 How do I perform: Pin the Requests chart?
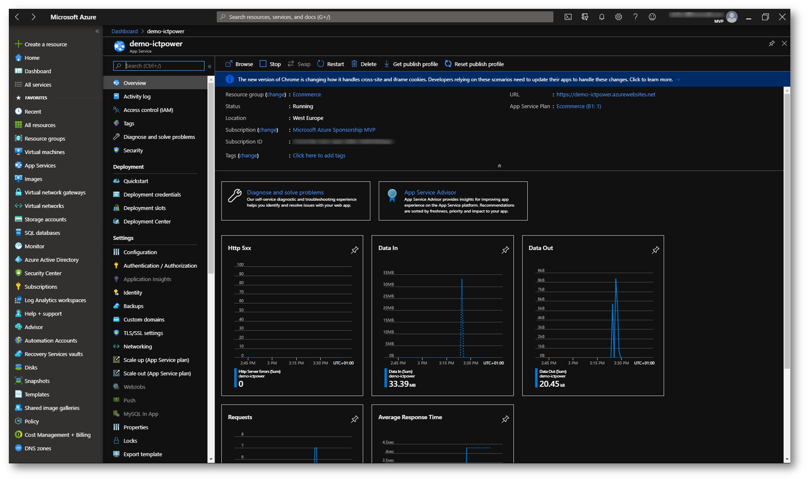click(355, 419)
